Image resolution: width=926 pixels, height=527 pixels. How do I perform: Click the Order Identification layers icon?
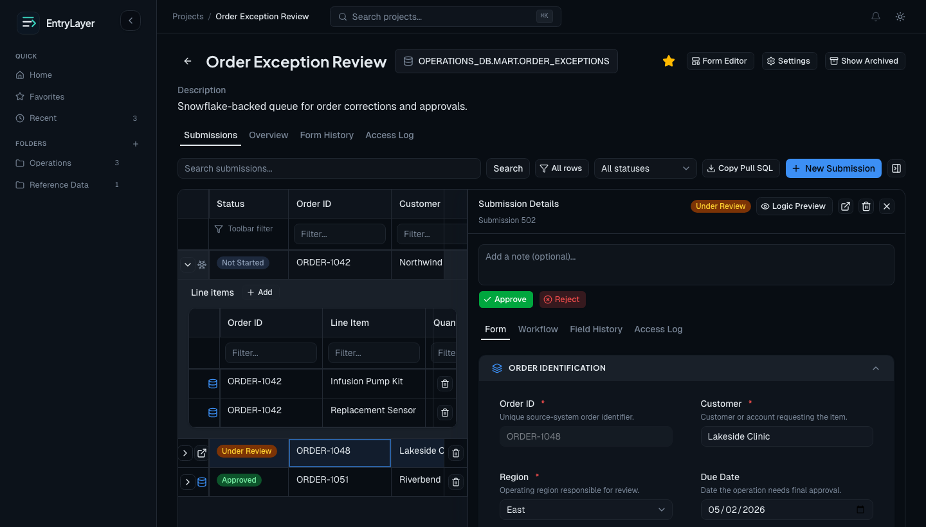click(497, 368)
